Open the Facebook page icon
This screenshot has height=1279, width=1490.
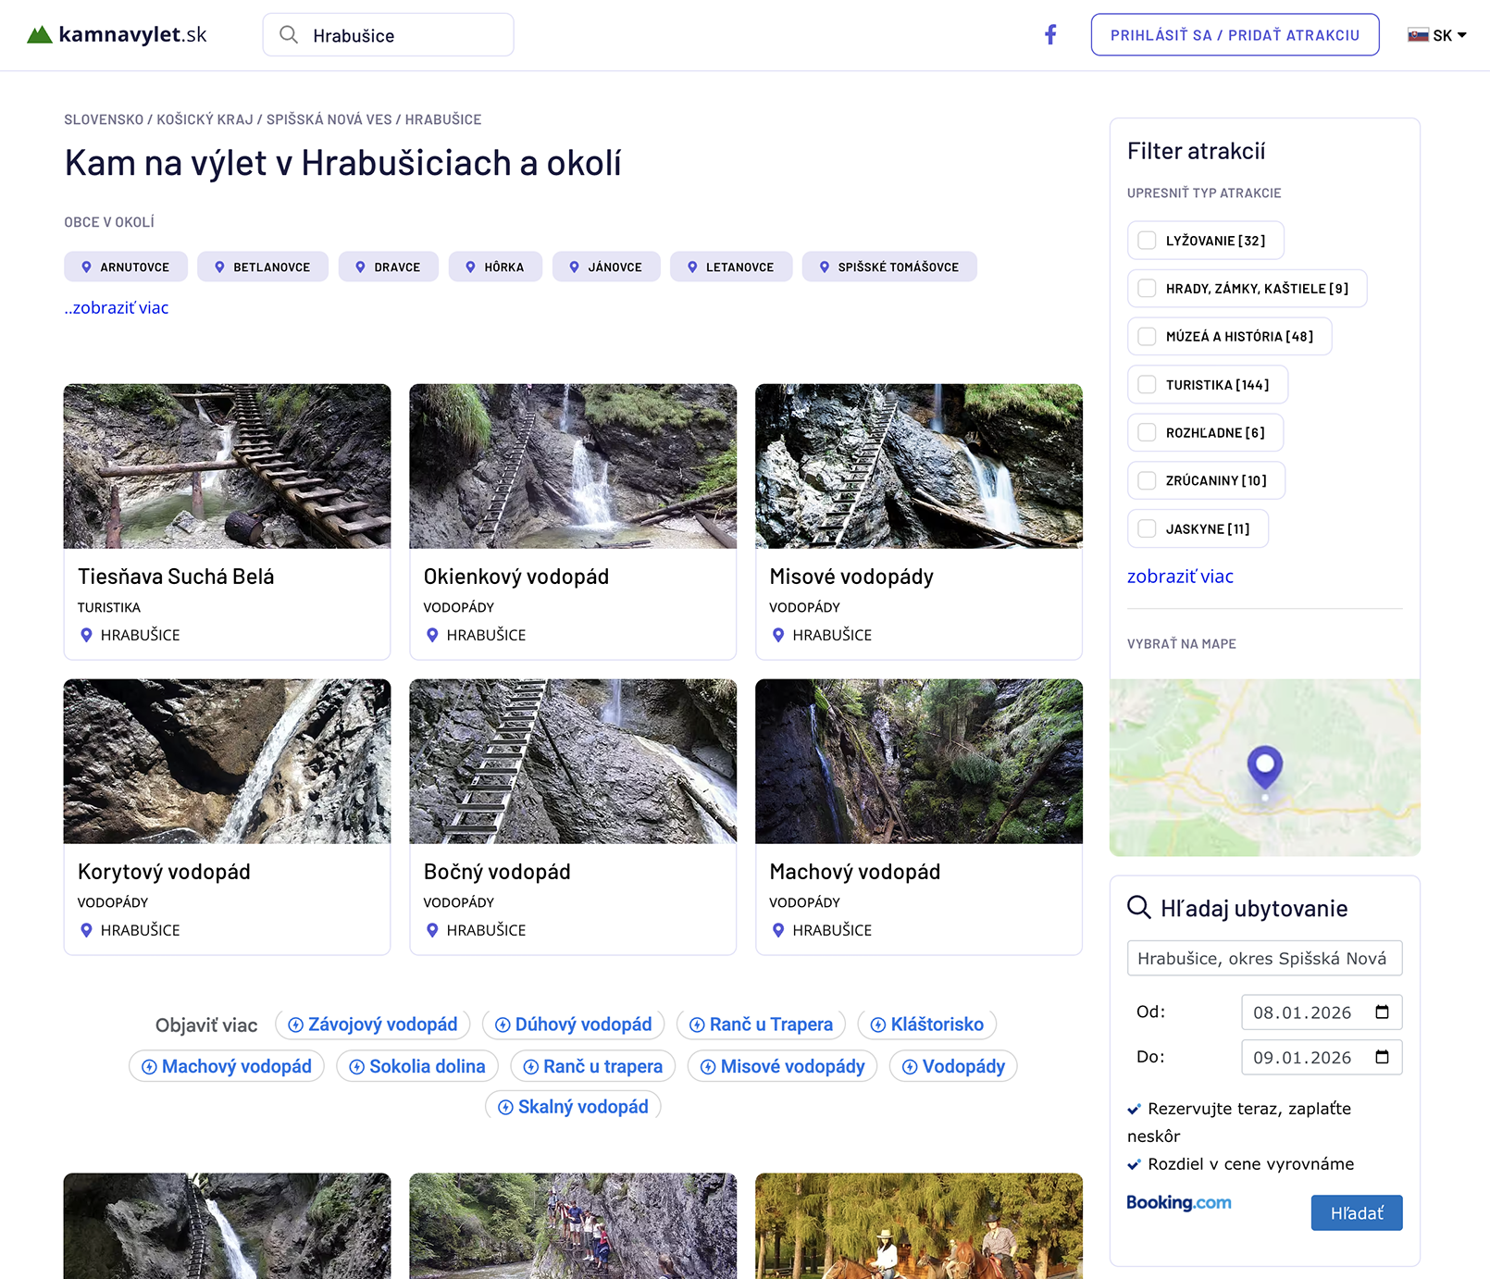point(1050,35)
